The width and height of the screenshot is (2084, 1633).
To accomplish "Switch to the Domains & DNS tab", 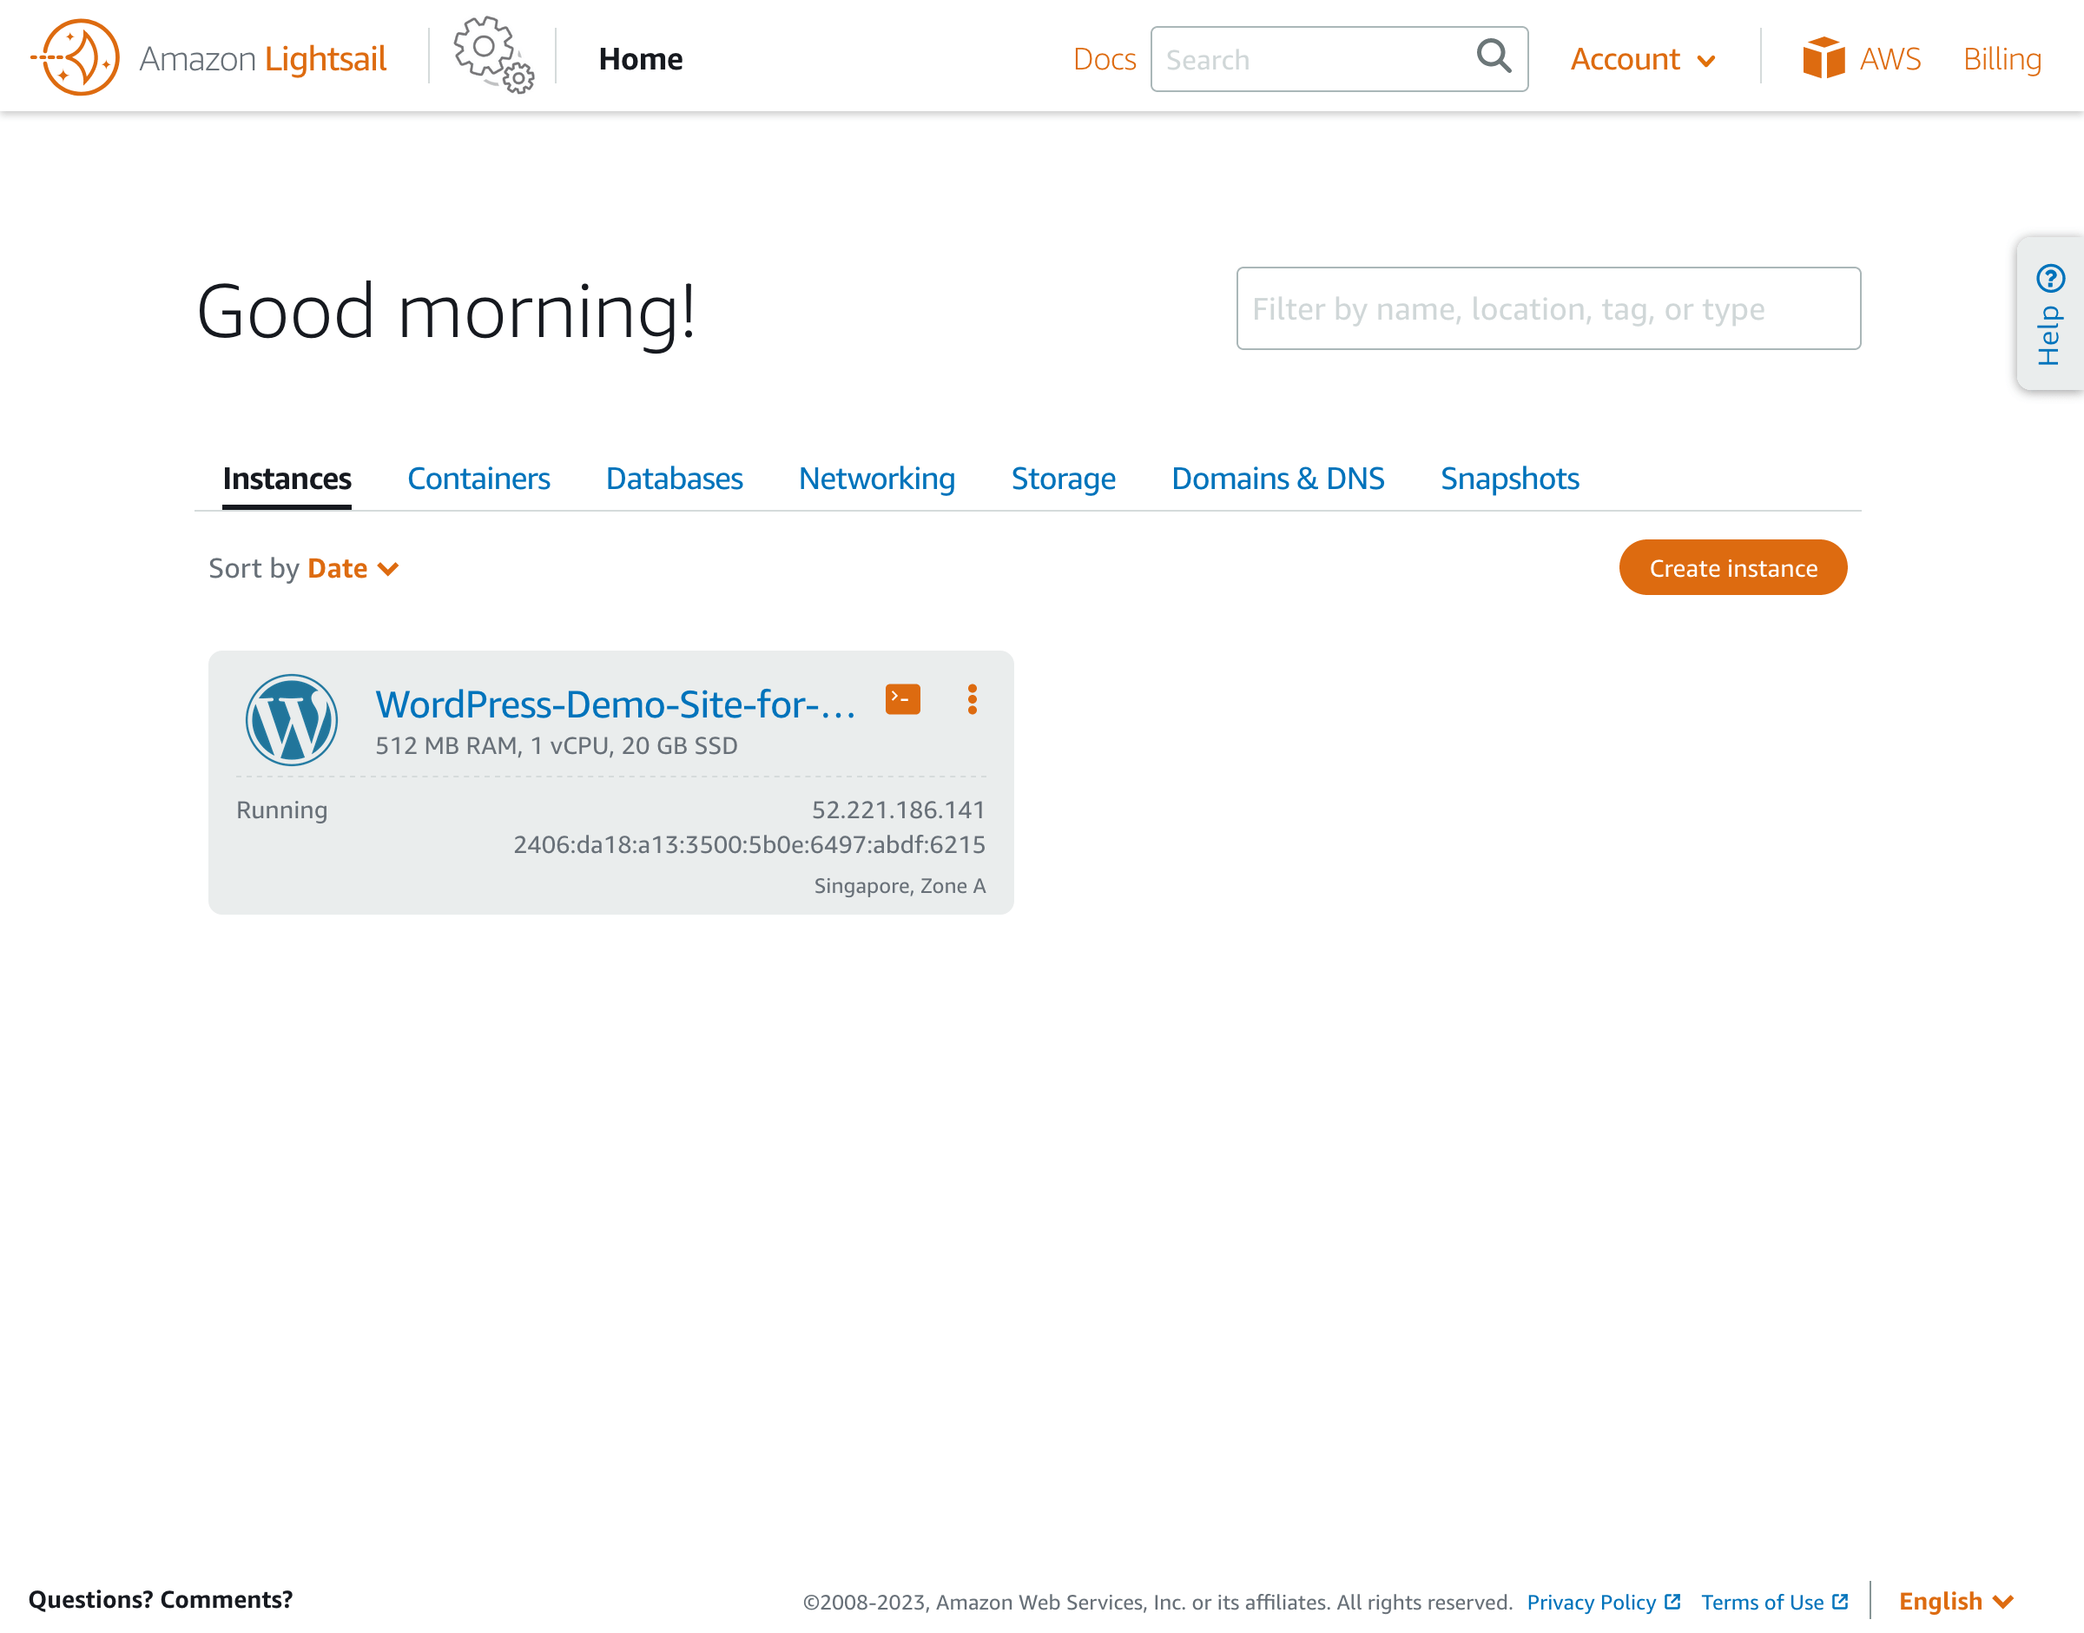I will (1277, 478).
